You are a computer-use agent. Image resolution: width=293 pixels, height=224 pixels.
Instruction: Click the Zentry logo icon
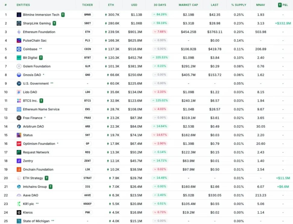pos(19,161)
